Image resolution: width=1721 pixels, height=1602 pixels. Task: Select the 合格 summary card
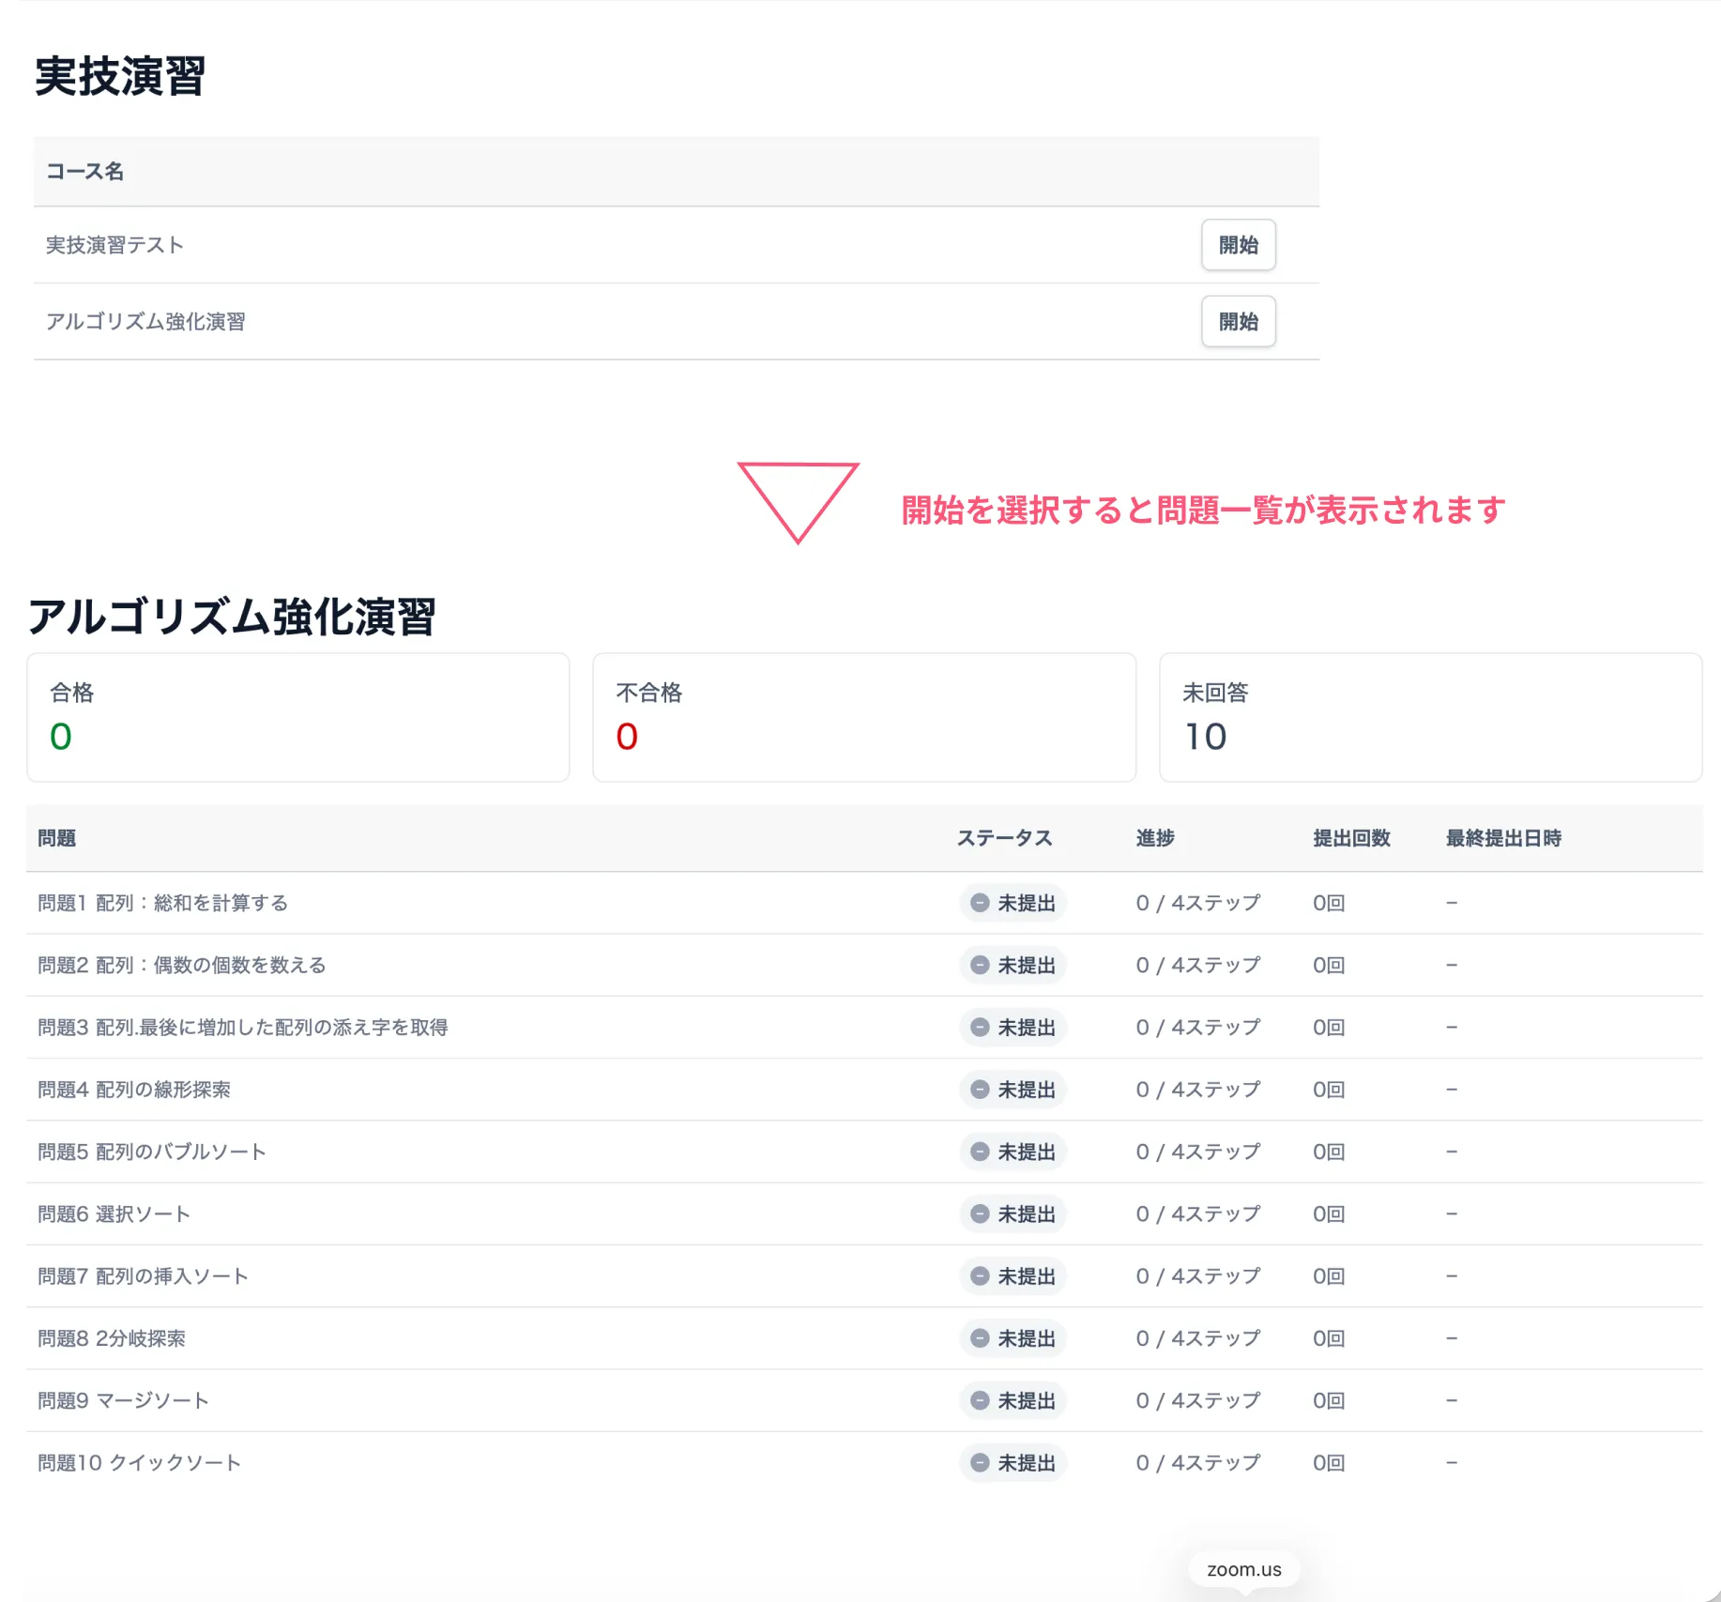coord(297,717)
